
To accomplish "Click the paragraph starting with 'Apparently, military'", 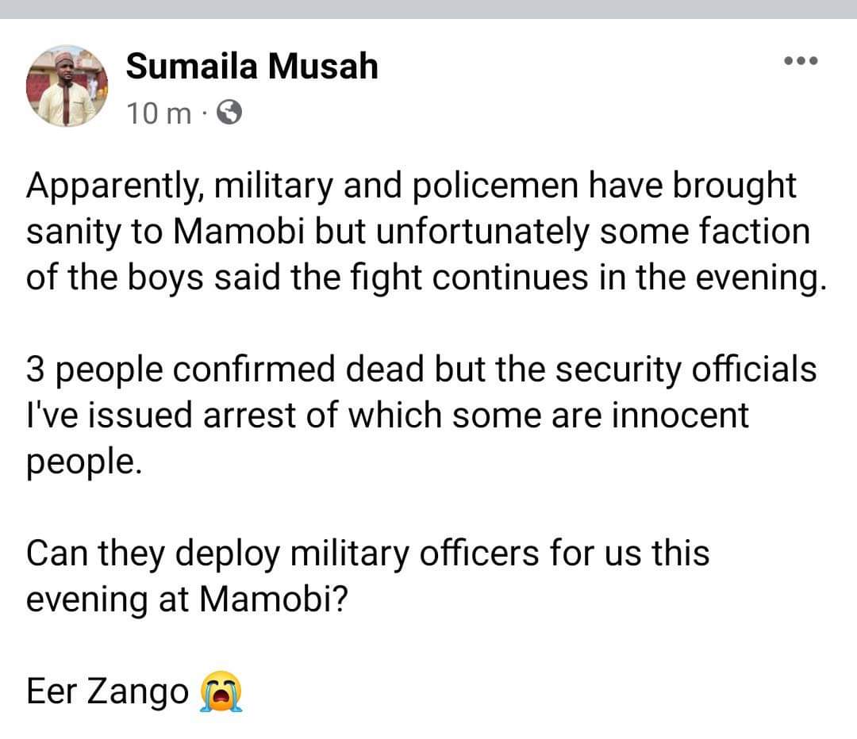I will click(426, 232).
